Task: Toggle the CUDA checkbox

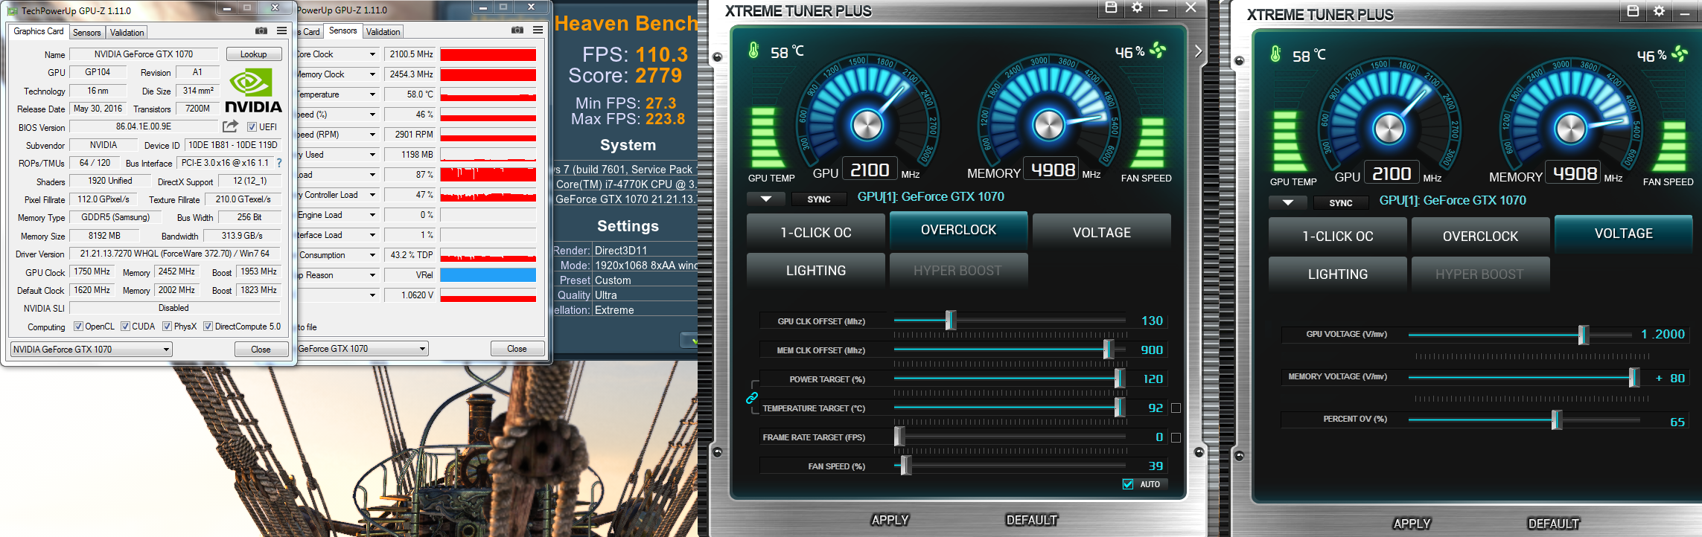Action: click(x=125, y=327)
